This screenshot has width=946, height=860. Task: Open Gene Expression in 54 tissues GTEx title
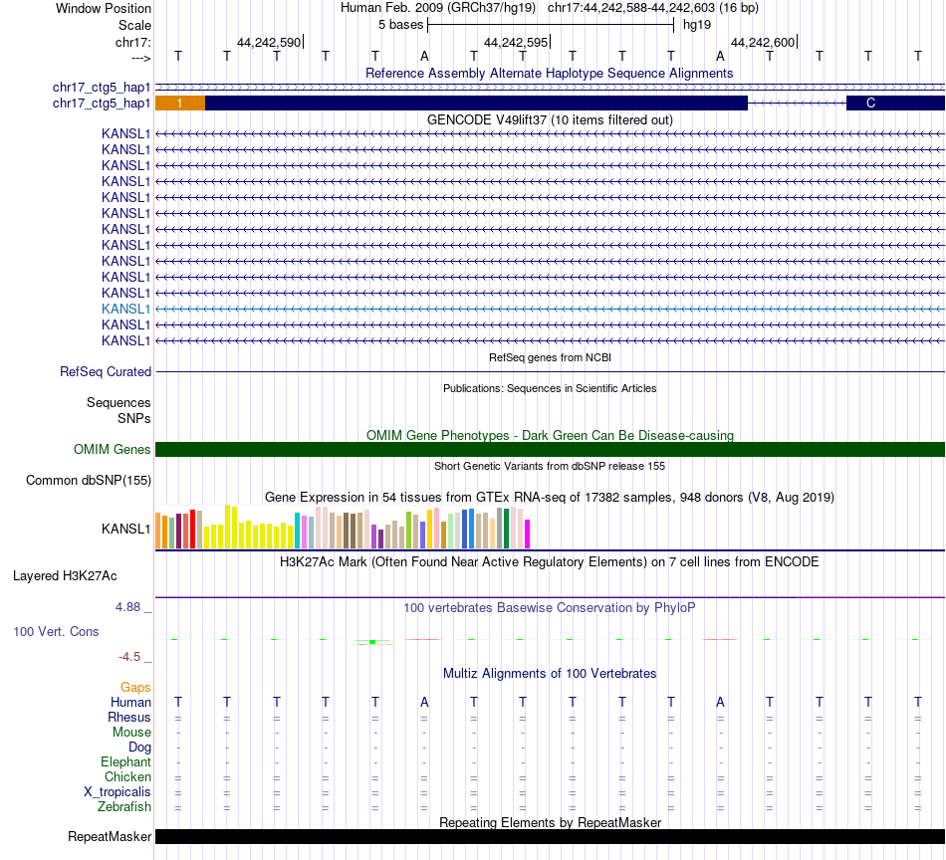click(550, 497)
